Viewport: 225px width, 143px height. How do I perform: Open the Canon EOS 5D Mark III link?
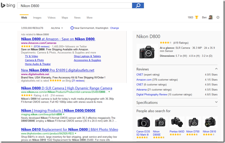point(143,133)
